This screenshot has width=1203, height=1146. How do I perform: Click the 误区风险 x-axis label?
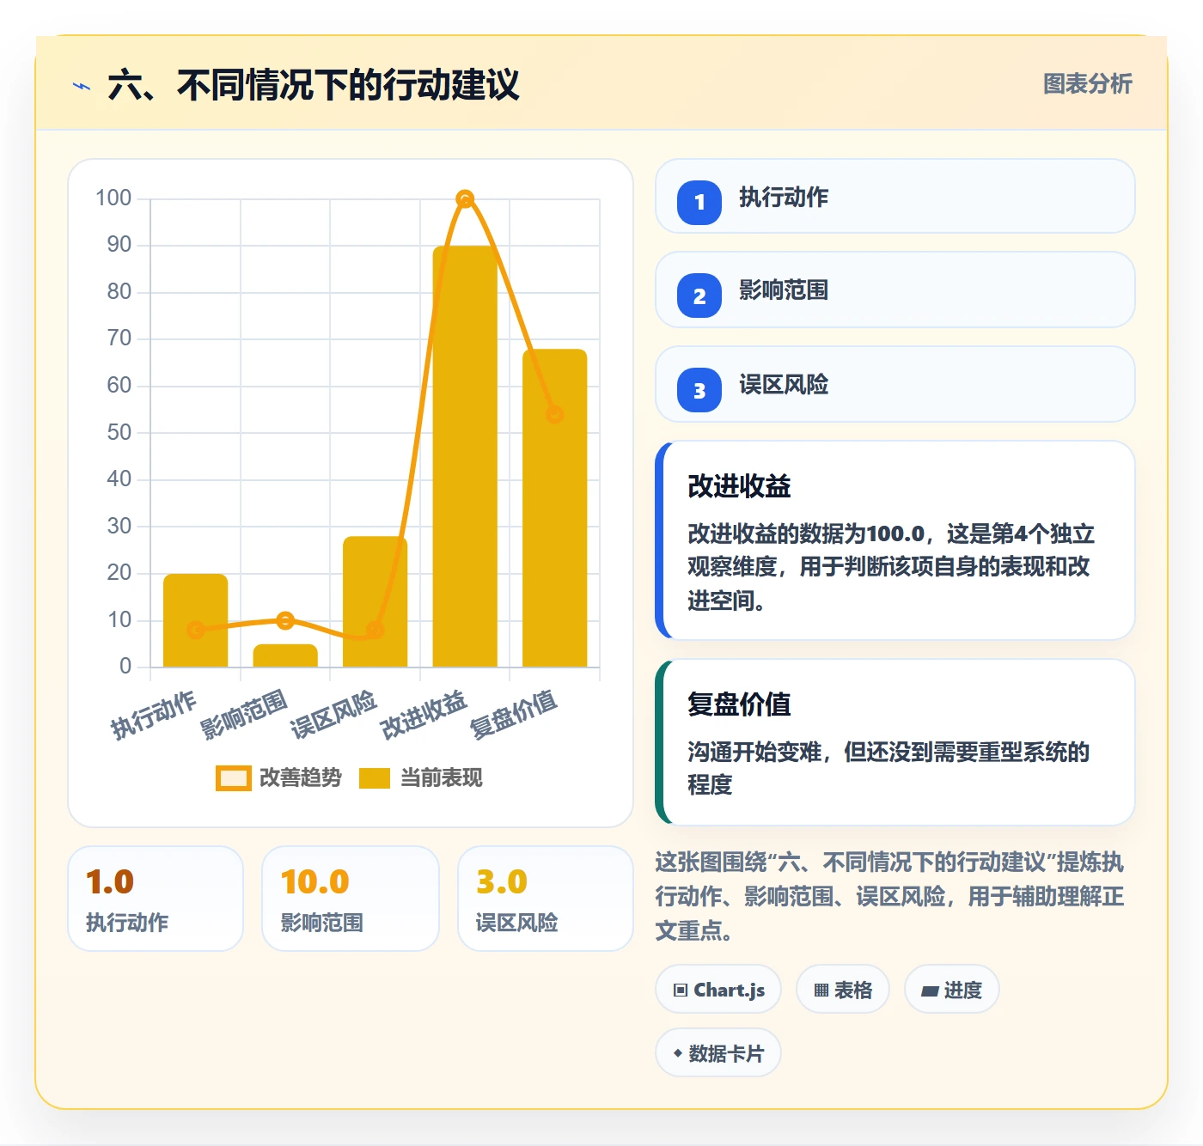334,715
